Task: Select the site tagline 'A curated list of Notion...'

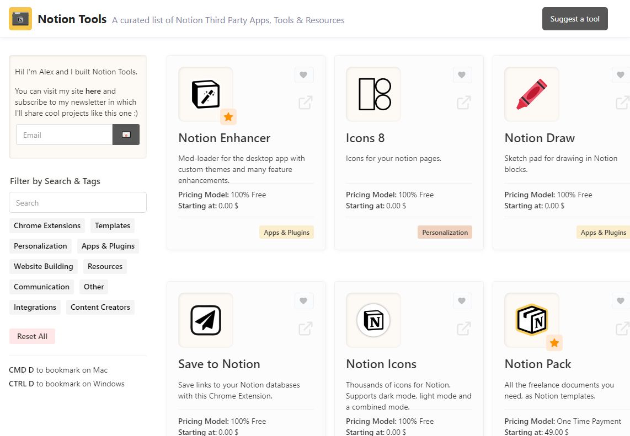Action: pyautogui.click(x=228, y=20)
